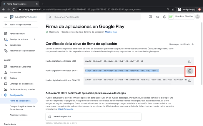
Task: Close the Firma de aplicaciones browser tab
Action: (37, 4)
